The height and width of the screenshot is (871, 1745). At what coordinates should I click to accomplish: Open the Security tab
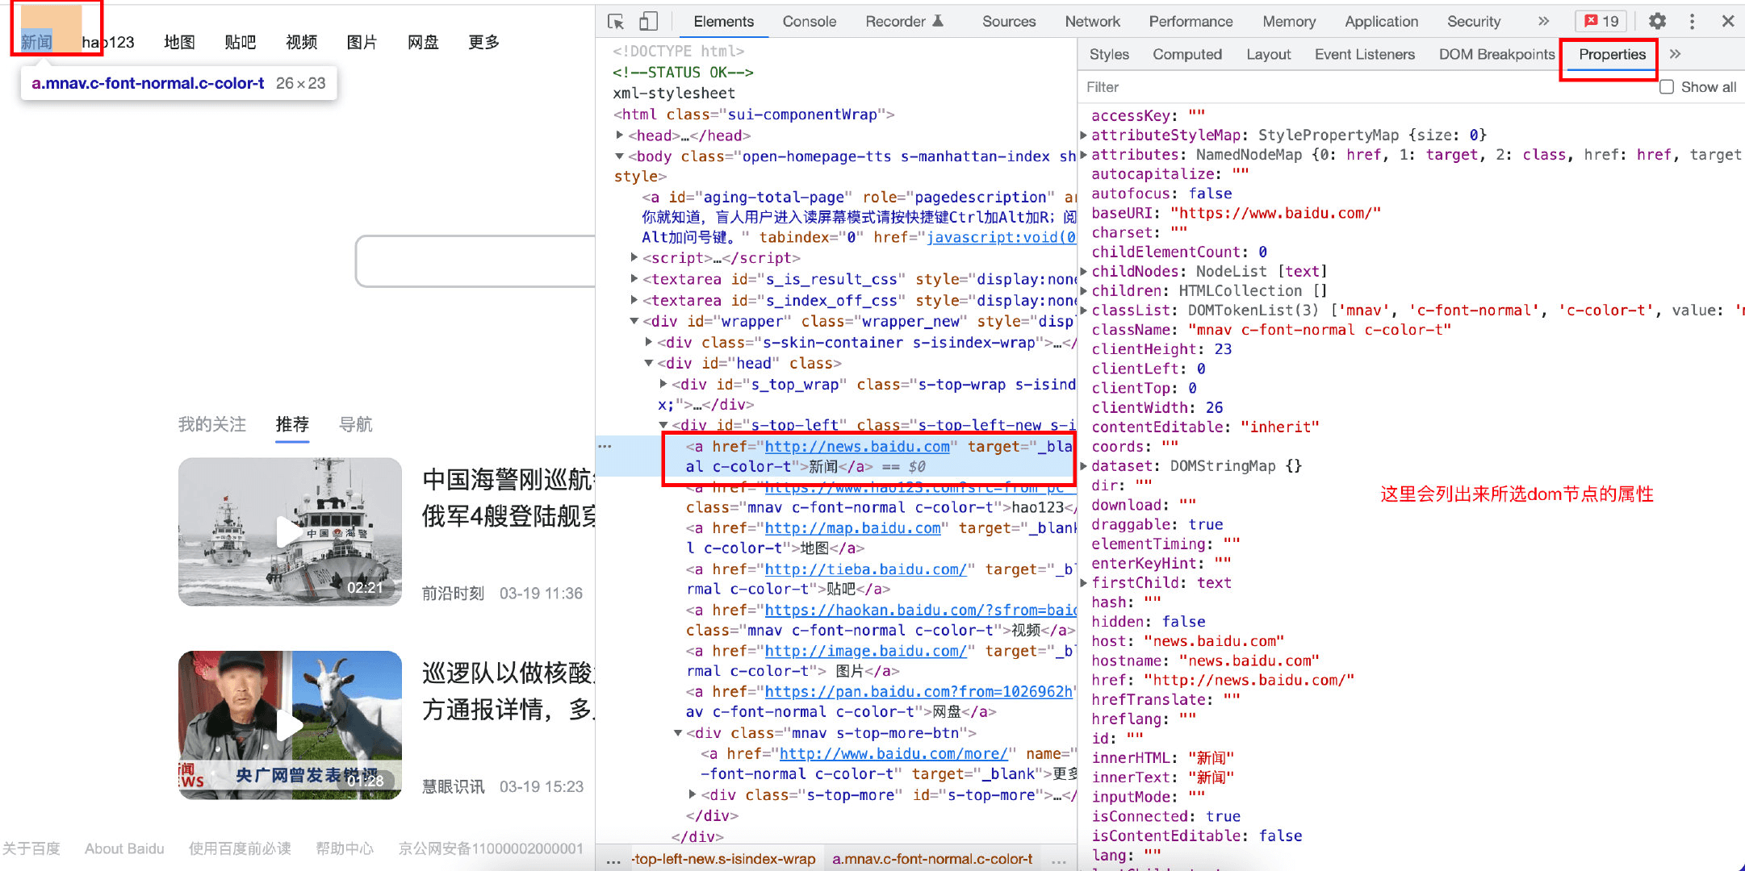pos(1474,22)
